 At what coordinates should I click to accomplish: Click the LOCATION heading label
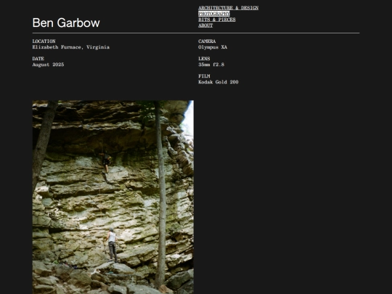coord(44,41)
